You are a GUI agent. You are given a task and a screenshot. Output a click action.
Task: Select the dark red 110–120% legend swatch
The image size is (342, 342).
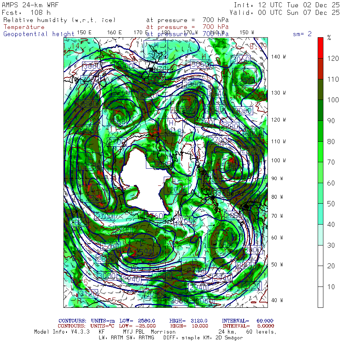pos(321,69)
